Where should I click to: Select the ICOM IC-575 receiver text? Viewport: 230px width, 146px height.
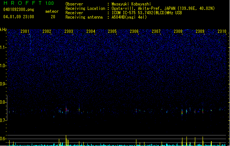click(x=147, y=13)
